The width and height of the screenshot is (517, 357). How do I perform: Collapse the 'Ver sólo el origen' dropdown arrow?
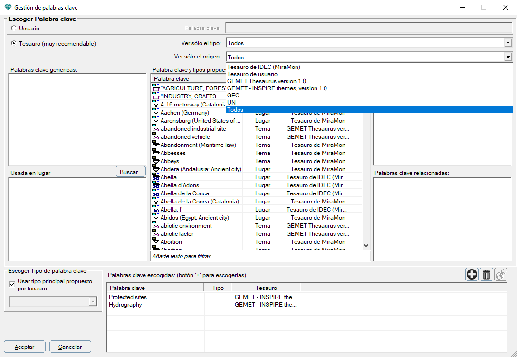click(x=507, y=57)
